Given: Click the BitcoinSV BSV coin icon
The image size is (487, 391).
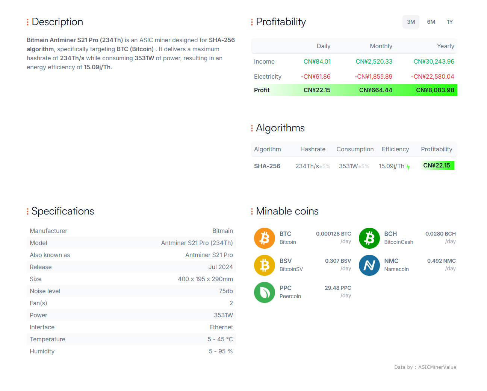Looking at the screenshot, I should tap(265, 265).
